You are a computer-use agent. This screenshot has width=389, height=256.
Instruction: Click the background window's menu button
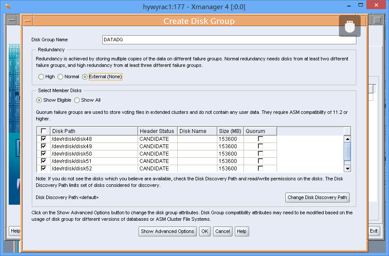(12, 20)
